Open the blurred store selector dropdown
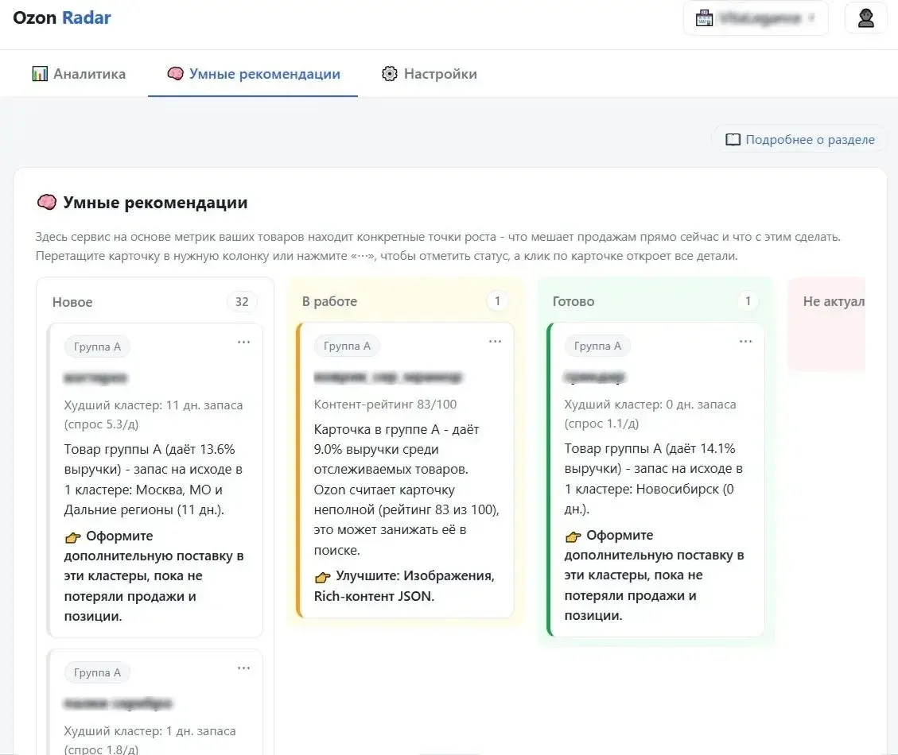The height and width of the screenshot is (755, 898). tap(756, 18)
